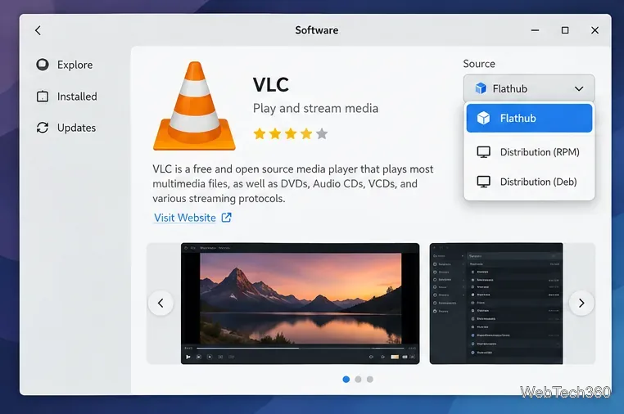Screen dimensions: 624x414
Task: Click the monitor icon beside Distribution (RPM)
Action: (x=483, y=152)
